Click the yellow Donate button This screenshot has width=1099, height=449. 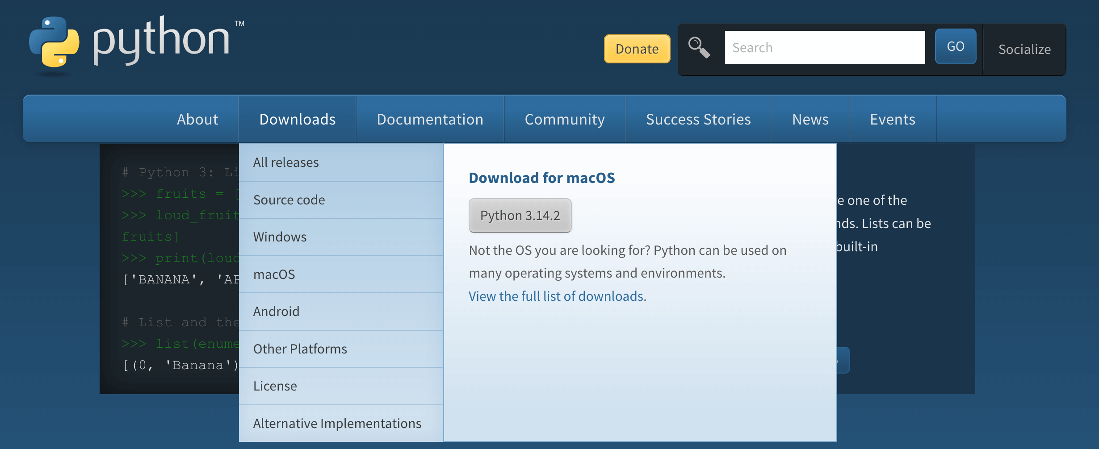[x=637, y=49]
